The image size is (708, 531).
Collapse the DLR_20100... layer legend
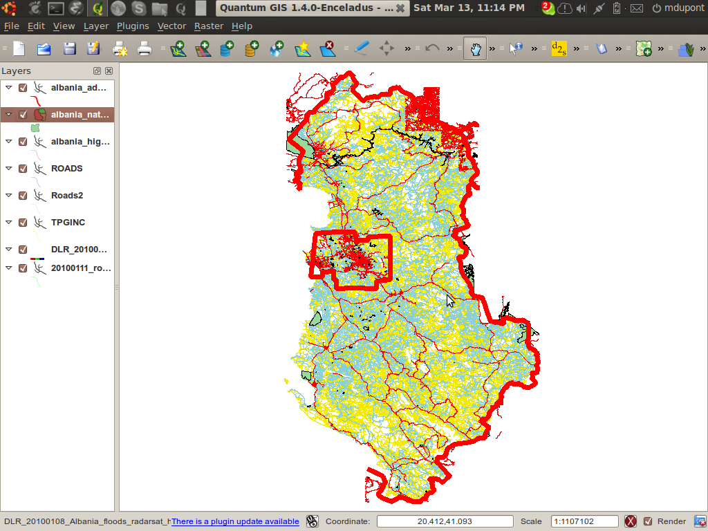click(8, 249)
